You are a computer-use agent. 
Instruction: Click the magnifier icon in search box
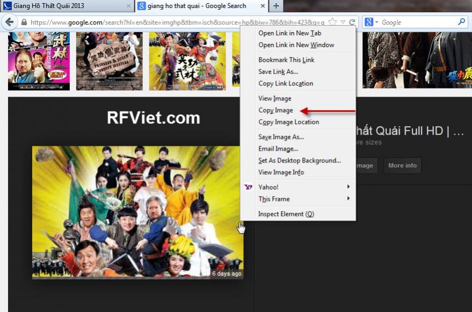click(461, 23)
